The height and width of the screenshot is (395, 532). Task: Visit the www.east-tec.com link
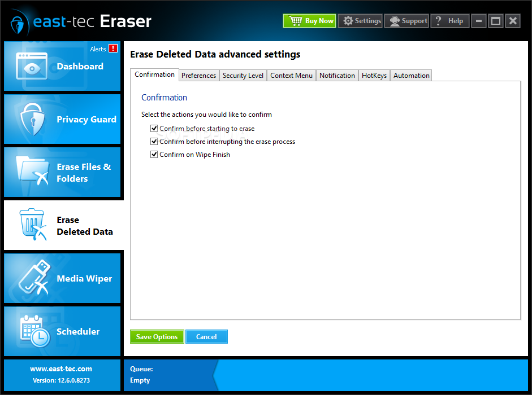[61, 368]
